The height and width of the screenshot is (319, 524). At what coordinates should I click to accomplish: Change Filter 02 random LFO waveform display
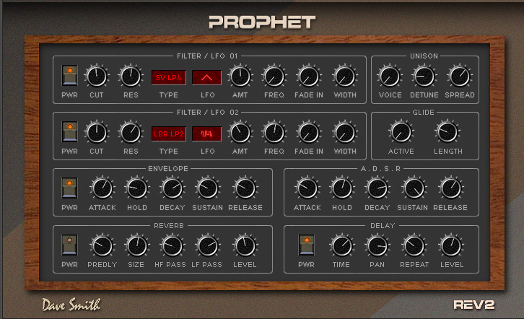point(206,134)
